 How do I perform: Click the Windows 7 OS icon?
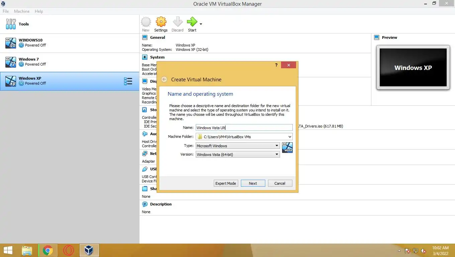click(11, 62)
